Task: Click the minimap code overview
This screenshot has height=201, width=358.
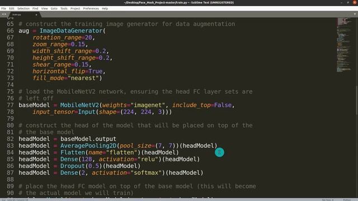Action: click(345, 45)
